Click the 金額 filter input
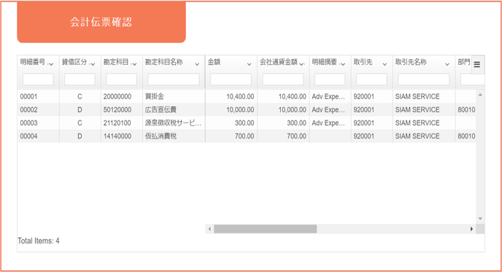Screen dimensions: 502x272 click(231, 79)
